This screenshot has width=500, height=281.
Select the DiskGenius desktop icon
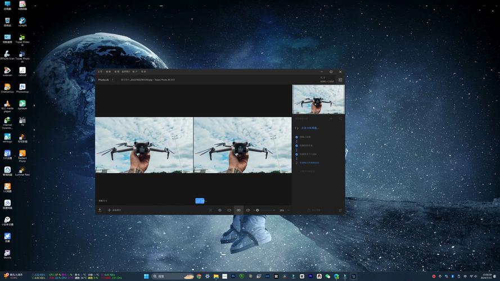(7, 89)
